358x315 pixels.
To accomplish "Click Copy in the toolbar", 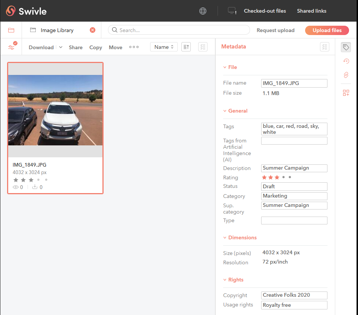I will click(x=95, y=47).
